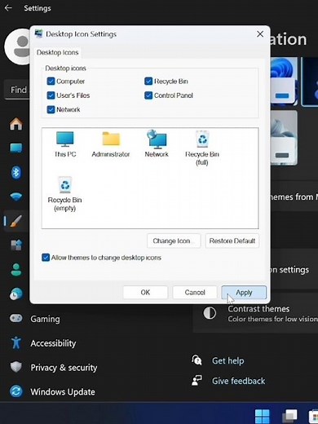Viewport: 318px width, 424px height.
Task: Switch to the Desktop Icons tab
Action: pos(57,52)
